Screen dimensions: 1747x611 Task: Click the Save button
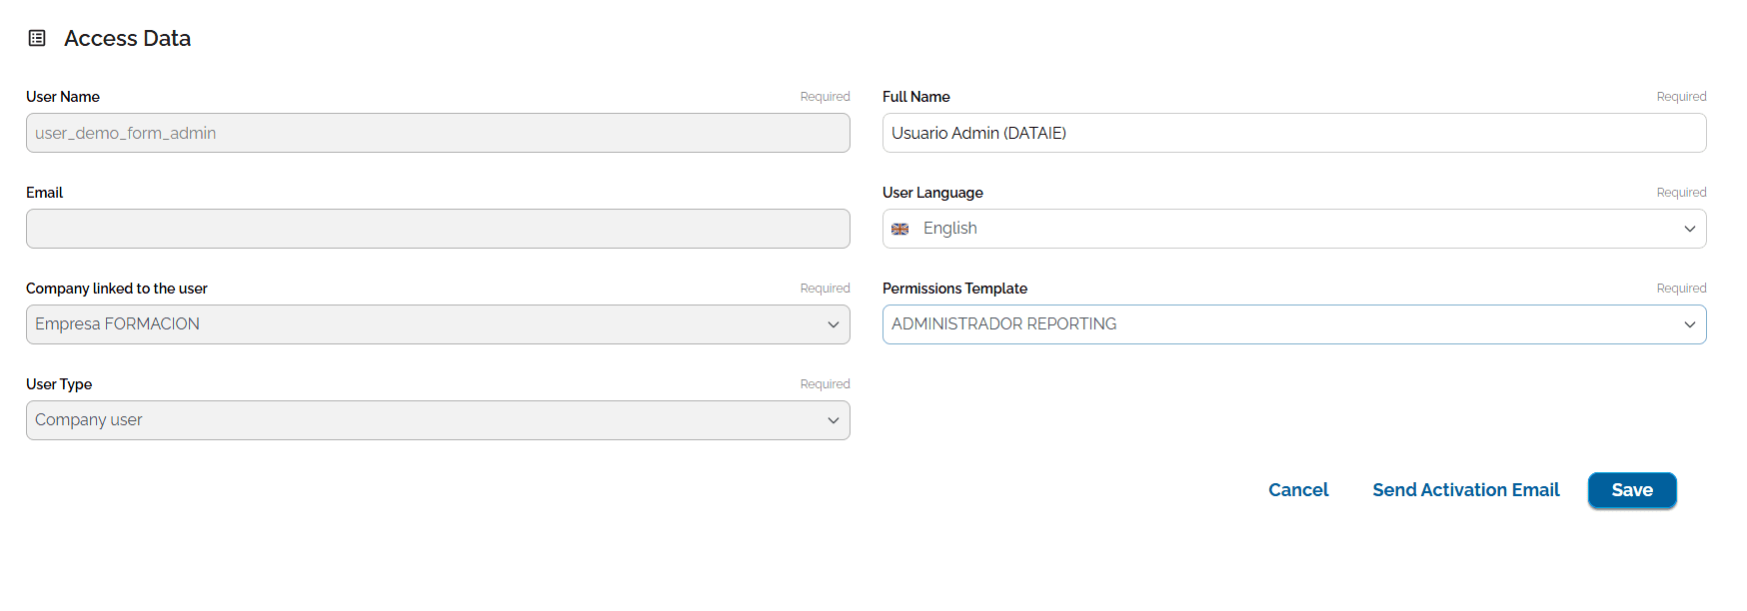(x=1632, y=490)
